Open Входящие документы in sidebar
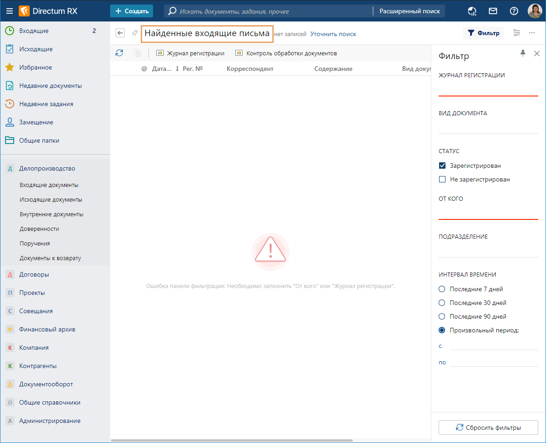Screen dimensions: 546x443 click(49, 185)
